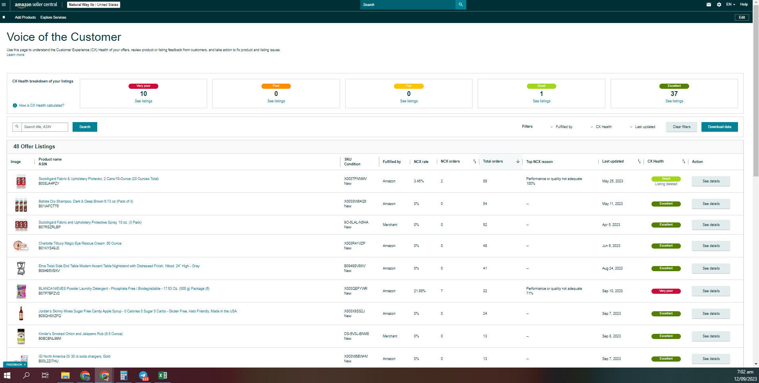Open the iSi North America soda chargers link
759x383 pixels.
click(75, 356)
